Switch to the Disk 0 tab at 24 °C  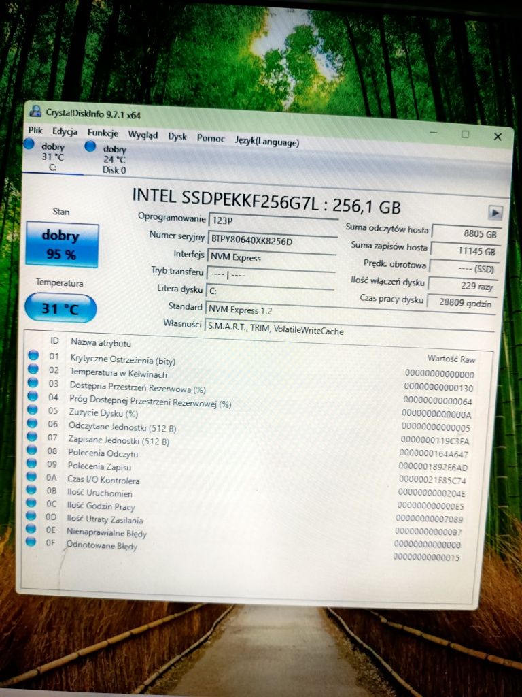coord(114,159)
